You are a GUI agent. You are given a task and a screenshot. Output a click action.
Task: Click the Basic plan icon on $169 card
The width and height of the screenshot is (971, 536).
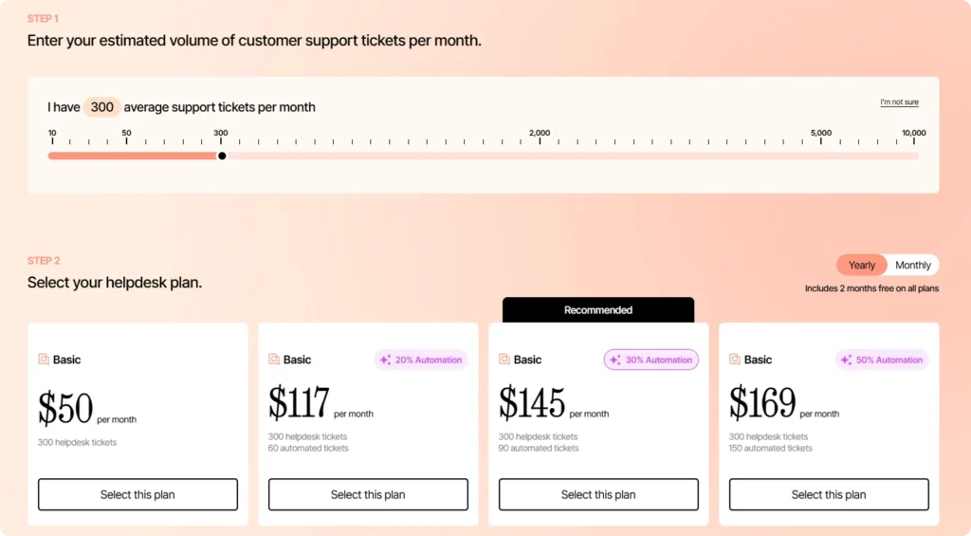735,360
